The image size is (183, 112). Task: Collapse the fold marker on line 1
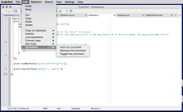click(x=9, y=19)
